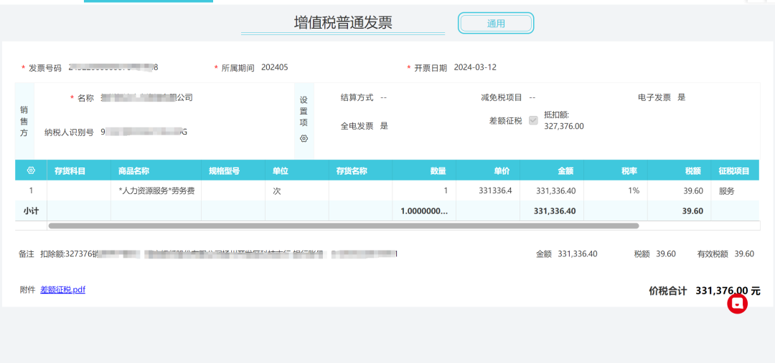775x363 pixels.
Task: Click the table horizontal scrollbar
Action: coord(344,226)
